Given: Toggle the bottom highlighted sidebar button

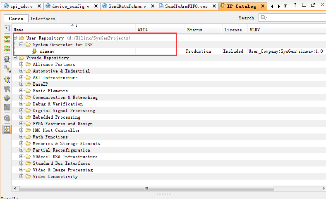Looking at the screenshot, I should coord(7,129).
